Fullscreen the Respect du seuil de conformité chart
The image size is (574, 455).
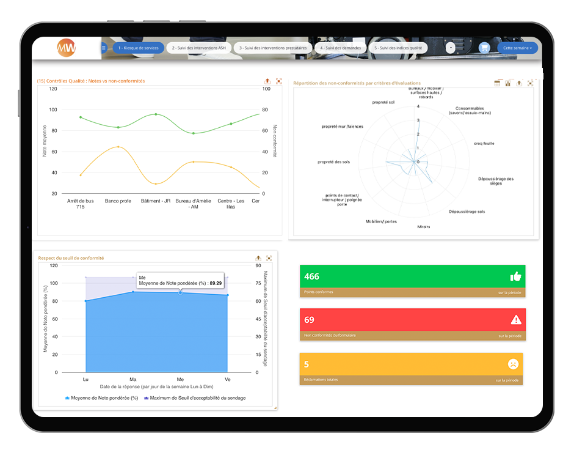pyautogui.click(x=269, y=258)
